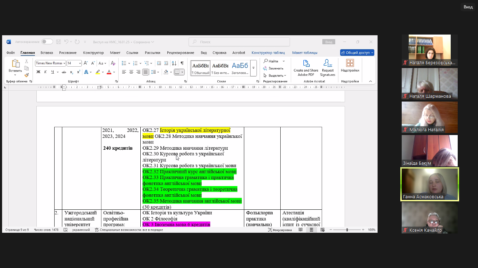The height and width of the screenshot is (268, 478).
Task: Toggle Bold Ж formatting
Action: [x=38, y=72]
